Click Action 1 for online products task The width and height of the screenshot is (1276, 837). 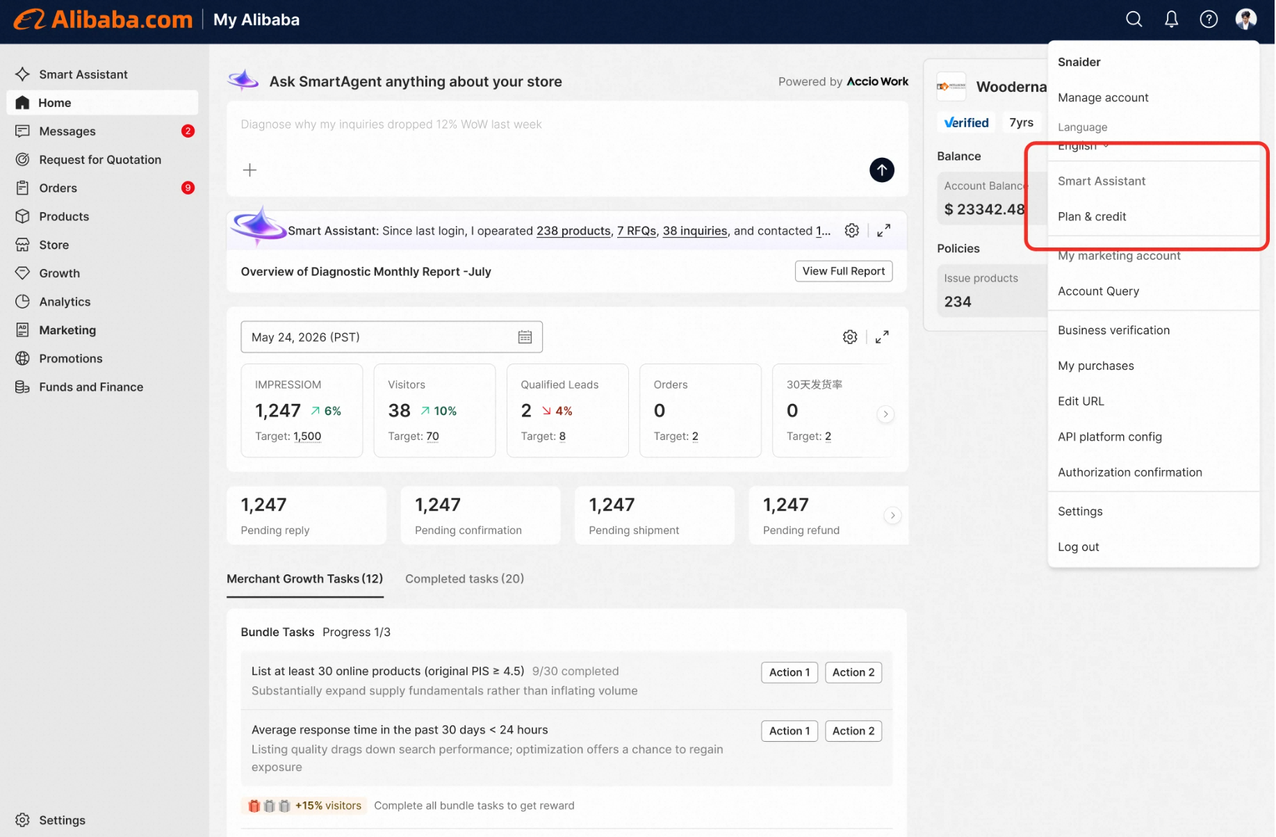tap(790, 673)
